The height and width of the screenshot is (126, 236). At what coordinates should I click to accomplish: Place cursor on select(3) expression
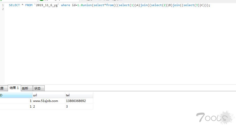tap(192, 5)
